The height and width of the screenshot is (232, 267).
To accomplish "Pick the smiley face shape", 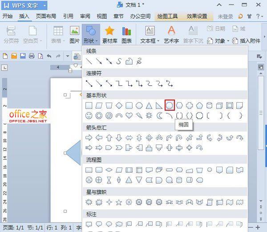I will (89, 116).
